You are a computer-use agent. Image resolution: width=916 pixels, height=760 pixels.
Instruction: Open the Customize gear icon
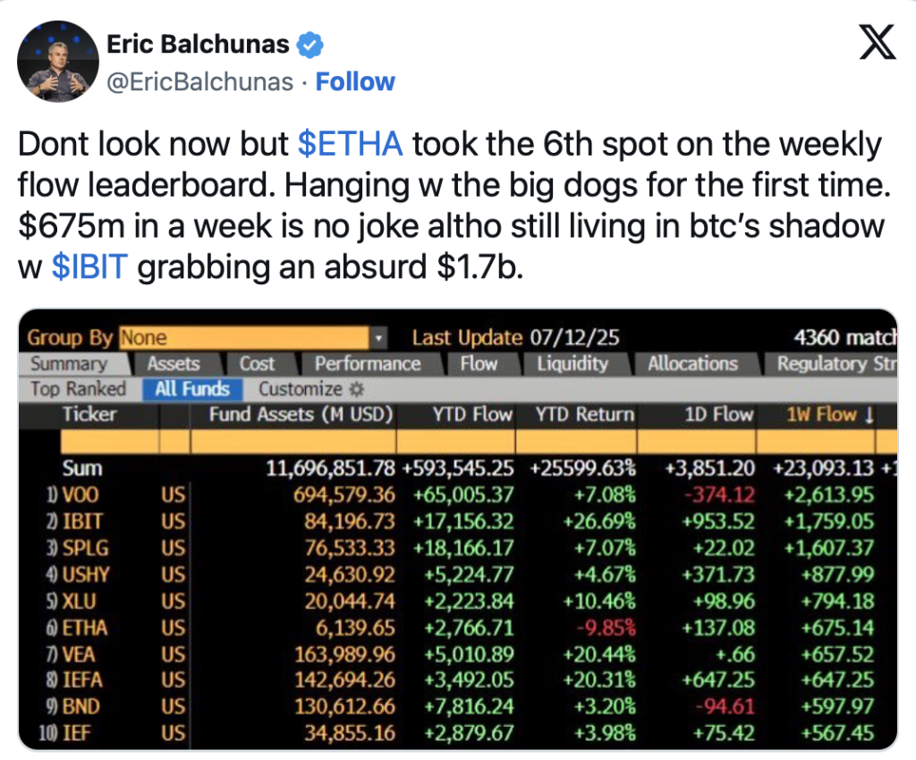tap(356, 389)
